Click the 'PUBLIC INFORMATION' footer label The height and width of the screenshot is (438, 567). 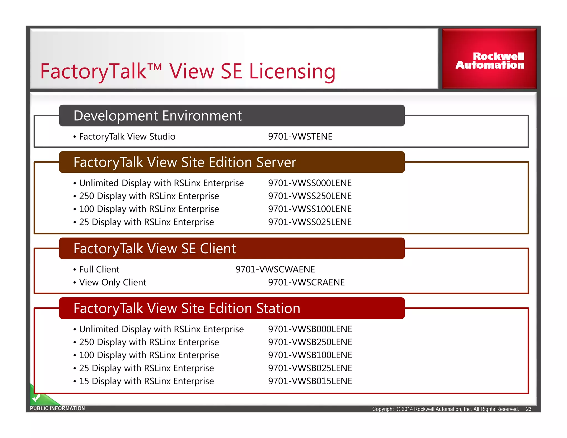pyautogui.click(x=57, y=408)
